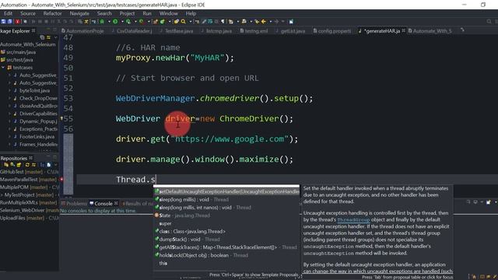
Task: Open the hidden editor tabs list chevron
Action: point(462,30)
